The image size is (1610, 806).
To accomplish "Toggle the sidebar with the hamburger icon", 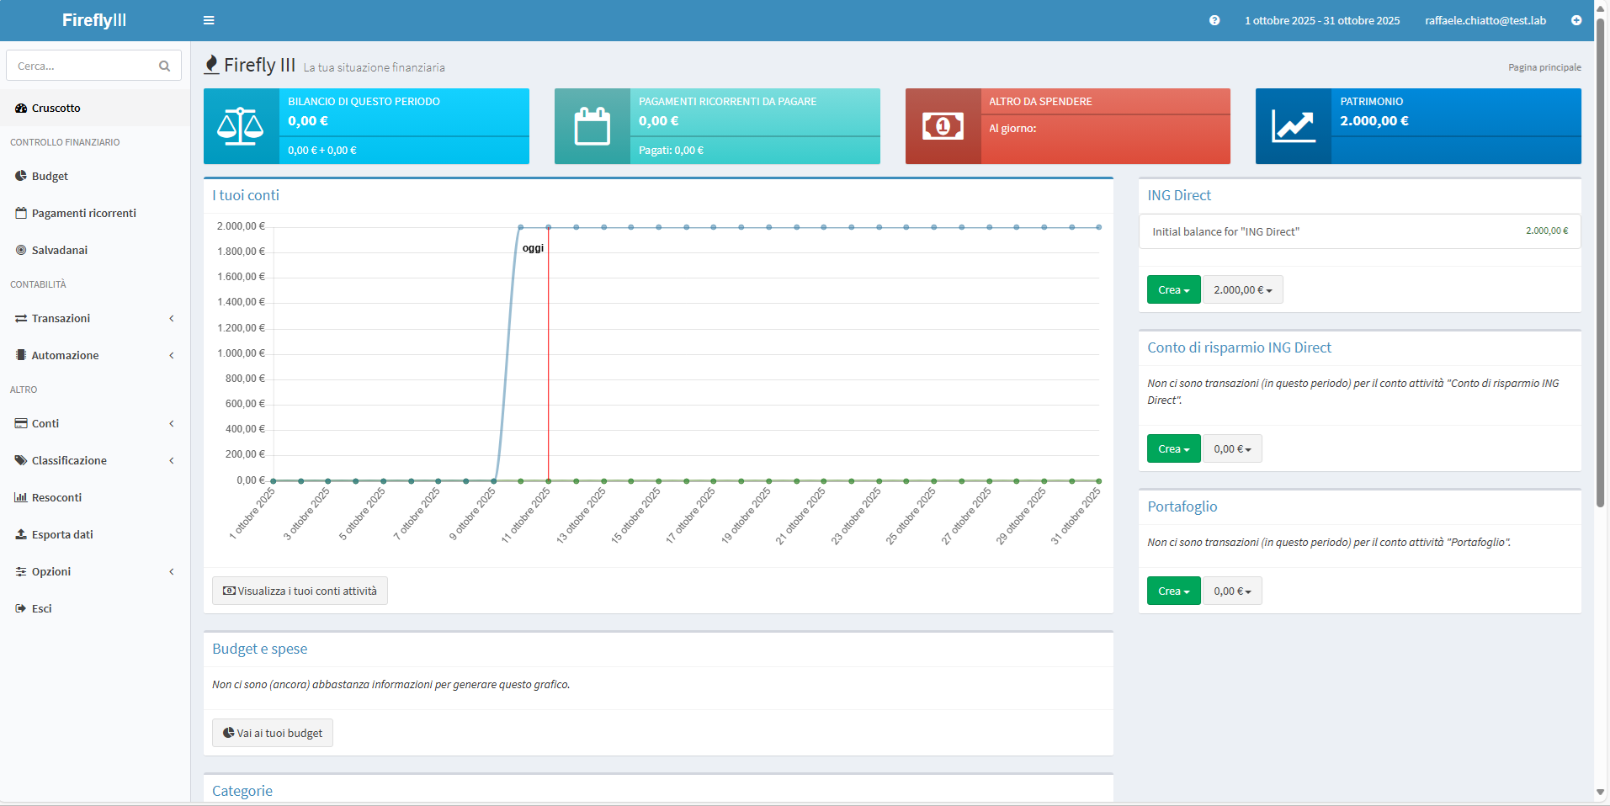I will 209,20.
